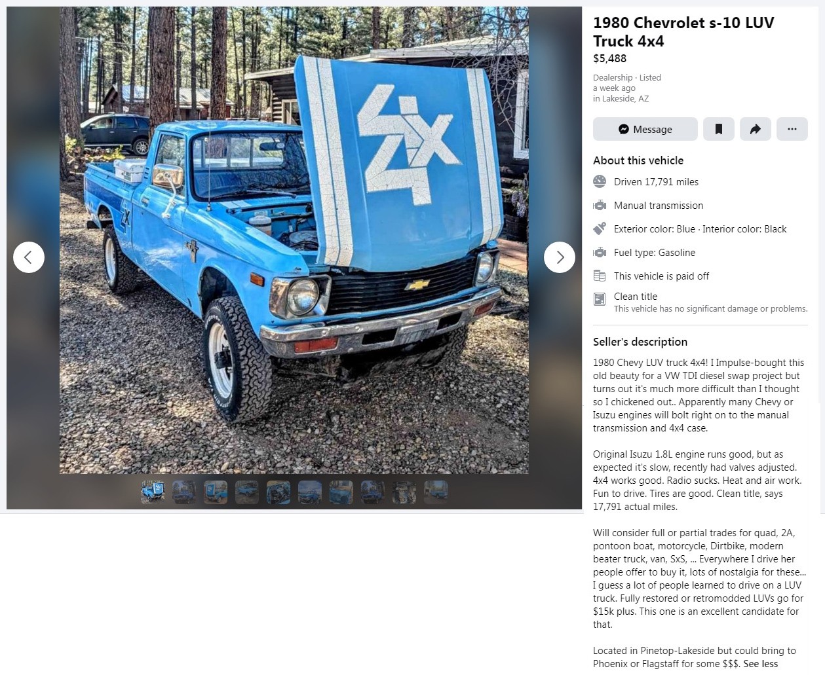Viewport: 825px width, 675px height.
Task: Click the Clean title document icon
Action: click(600, 299)
